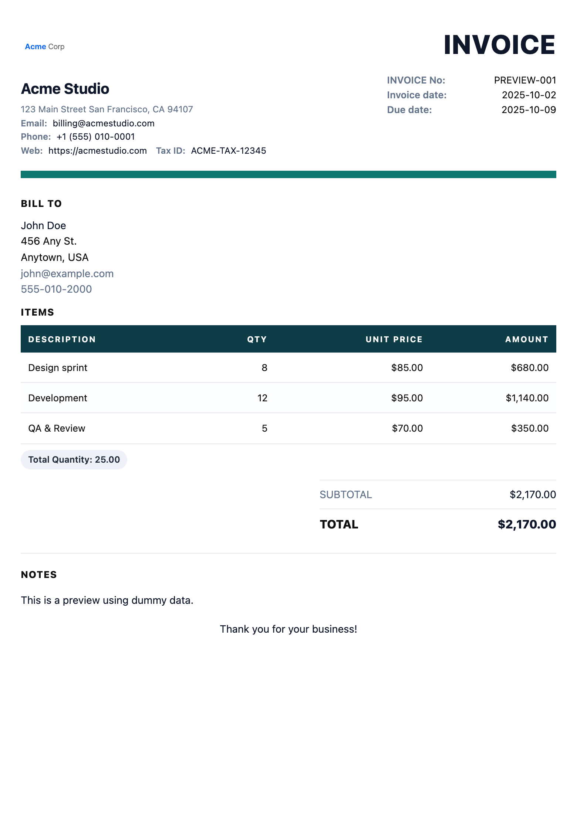
Task: Select the QA & Review line item
Action: (57, 428)
